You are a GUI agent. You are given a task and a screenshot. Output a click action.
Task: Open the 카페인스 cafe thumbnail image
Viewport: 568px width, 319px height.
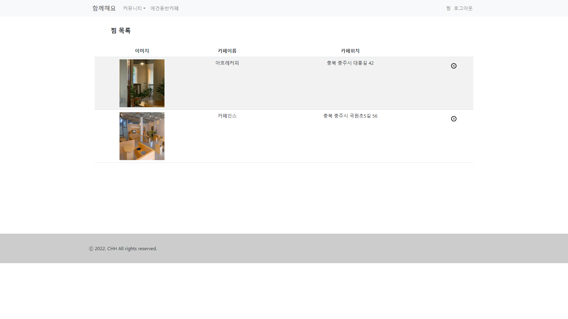point(142,136)
